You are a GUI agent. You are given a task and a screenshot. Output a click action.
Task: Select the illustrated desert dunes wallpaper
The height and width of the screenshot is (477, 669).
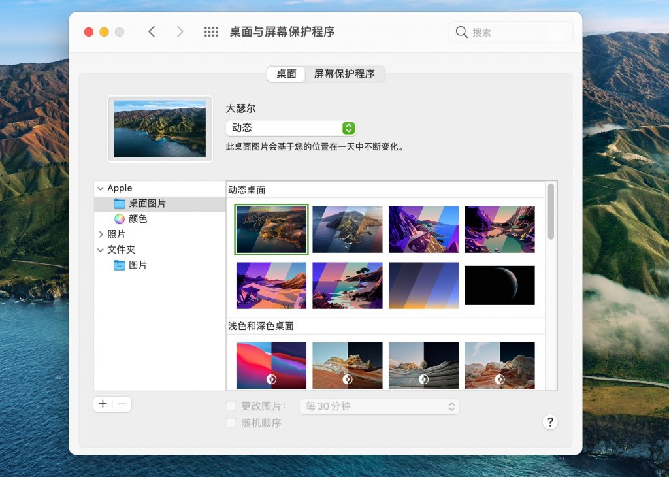click(x=271, y=286)
